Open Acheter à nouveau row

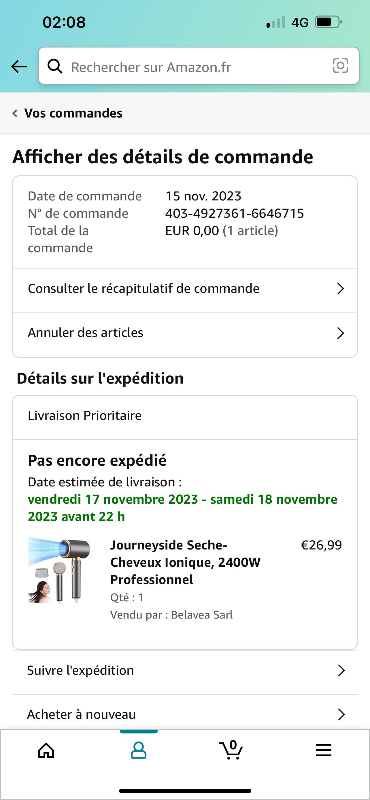[185, 714]
